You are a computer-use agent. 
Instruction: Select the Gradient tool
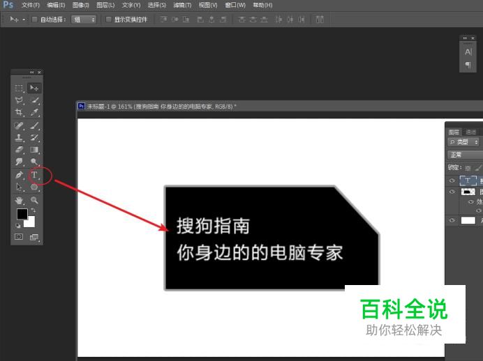(x=34, y=150)
